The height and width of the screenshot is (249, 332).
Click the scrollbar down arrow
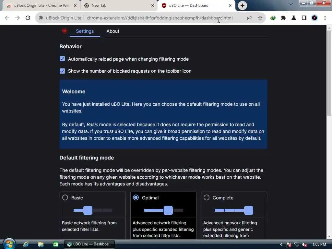(x=329, y=236)
